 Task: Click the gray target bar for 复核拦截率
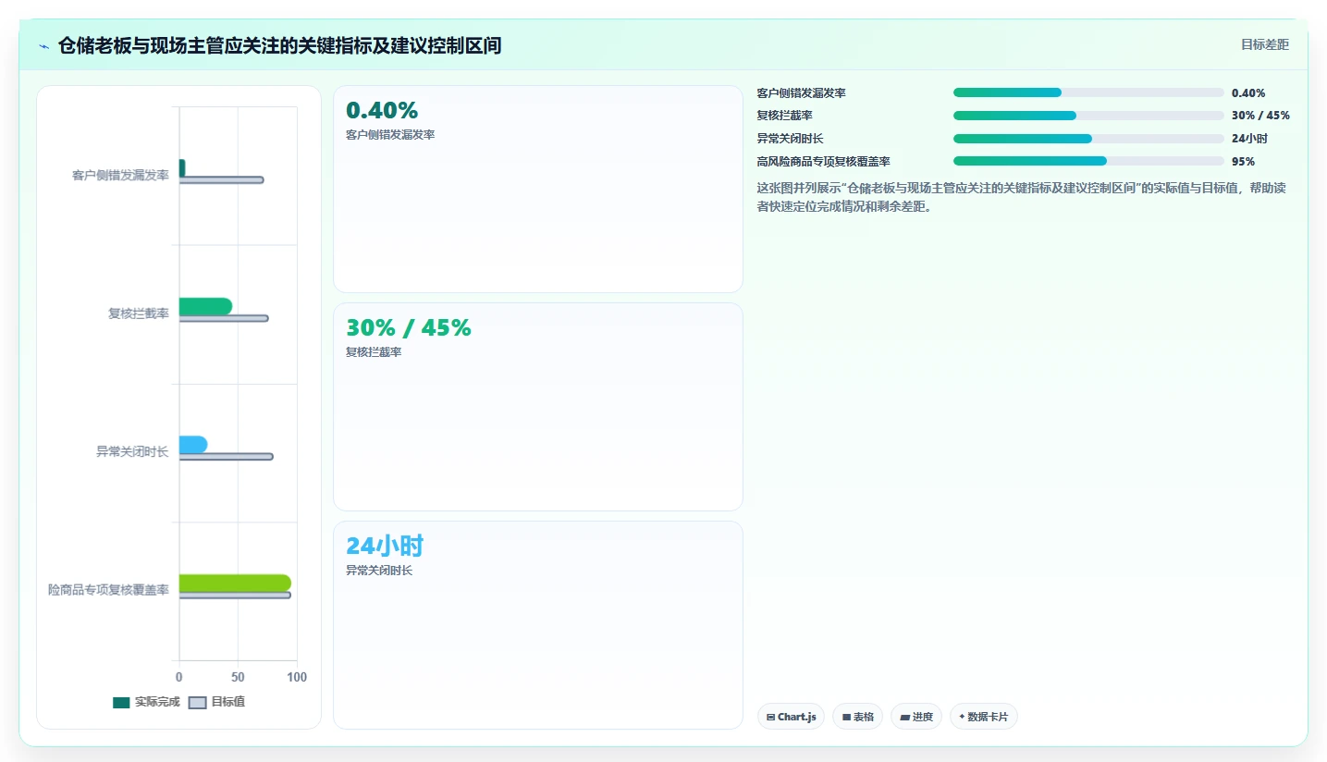224,318
